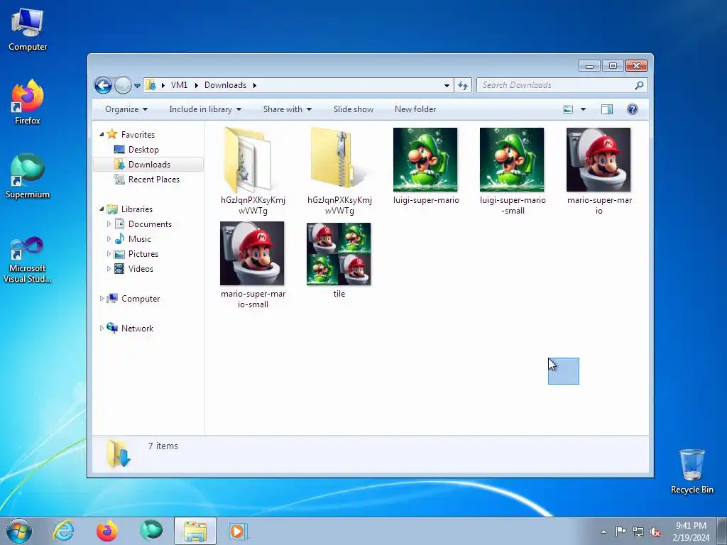Image resolution: width=727 pixels, height=545 pixels.
Task: Open the Share with menu
Action: pyautogui.click(x=288, y=109)
